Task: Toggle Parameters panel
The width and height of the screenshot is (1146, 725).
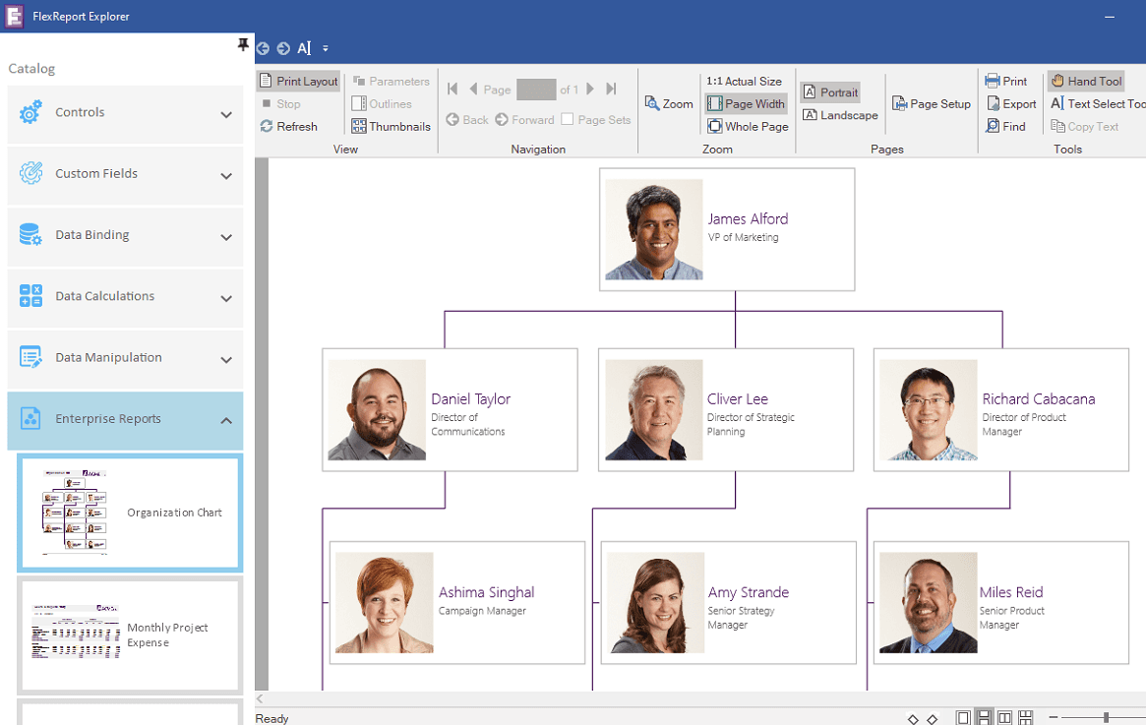Action: point(391,81)
